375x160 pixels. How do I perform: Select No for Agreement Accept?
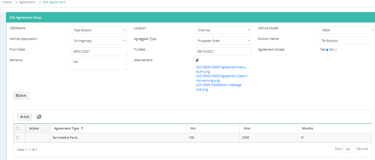tap(336, 50)
